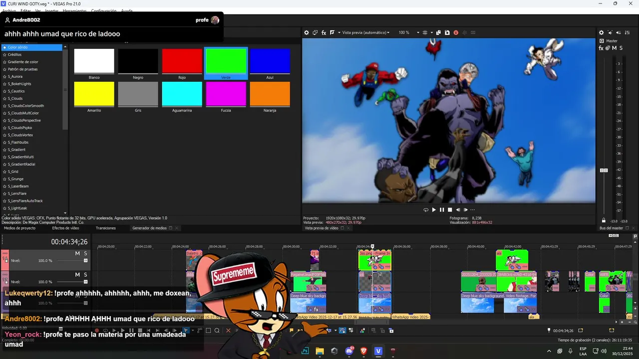Switch to Medios de proyecto tab
Screen dimensions: 639x359
20,228
